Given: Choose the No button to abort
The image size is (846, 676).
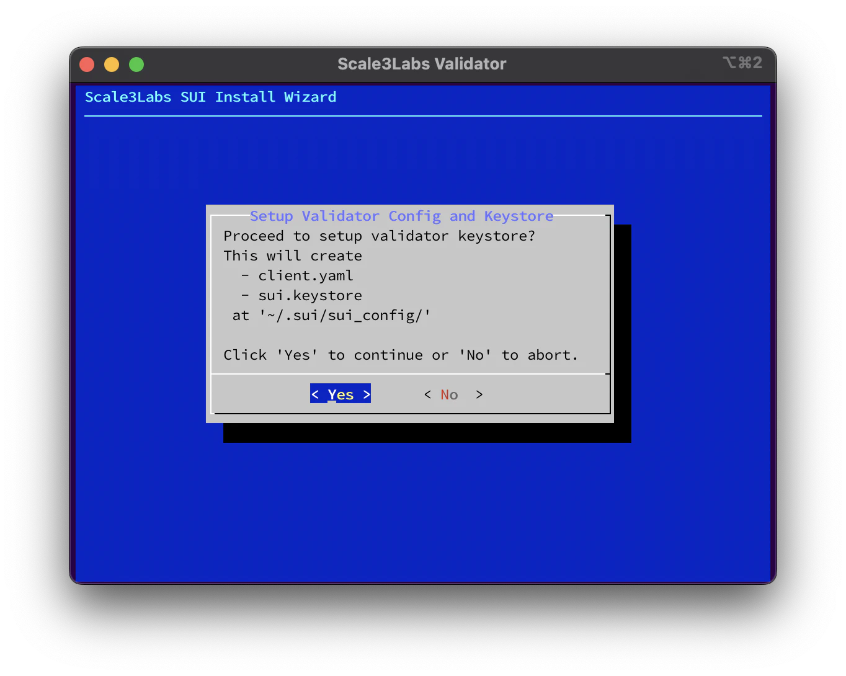Looking at the screenshot, I should (453, 394).
